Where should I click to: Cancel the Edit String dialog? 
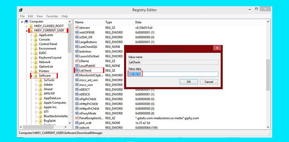tap(209, 82)
